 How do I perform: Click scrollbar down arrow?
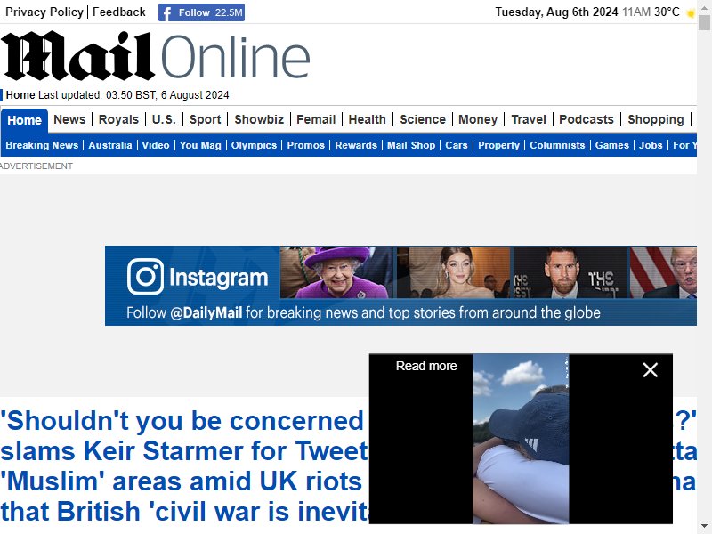tap(704, 527)
